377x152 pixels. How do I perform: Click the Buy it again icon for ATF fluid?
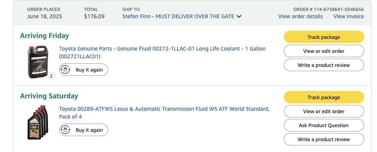point(65,130)
